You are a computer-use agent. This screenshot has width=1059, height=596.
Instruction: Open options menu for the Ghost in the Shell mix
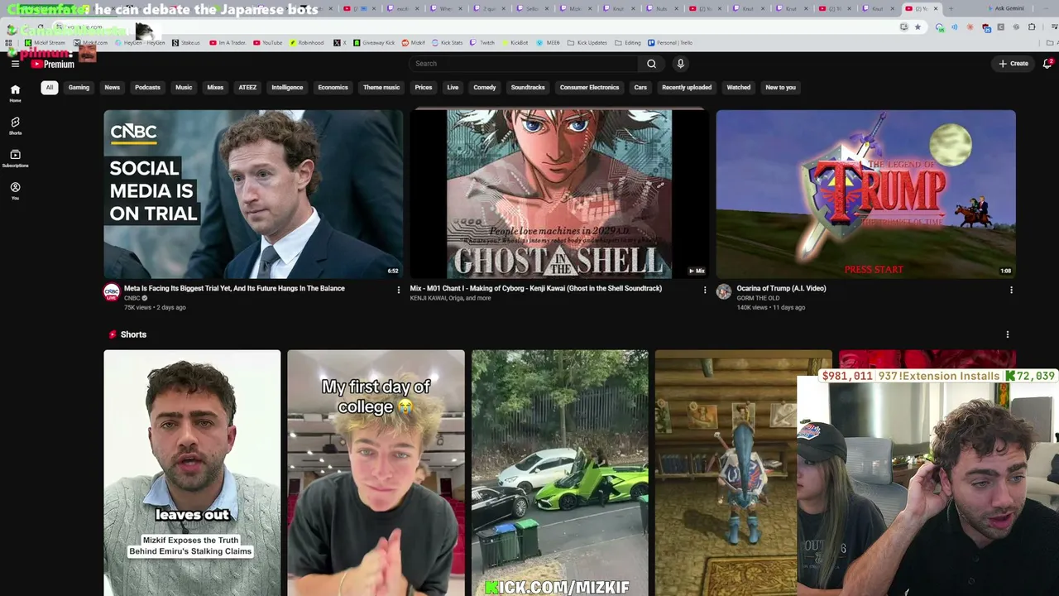point(705,290)
